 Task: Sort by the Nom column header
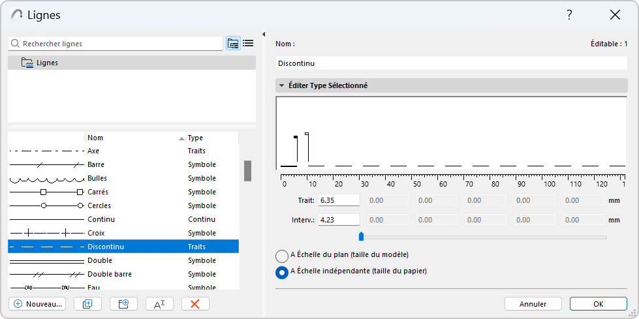[136, 138]
